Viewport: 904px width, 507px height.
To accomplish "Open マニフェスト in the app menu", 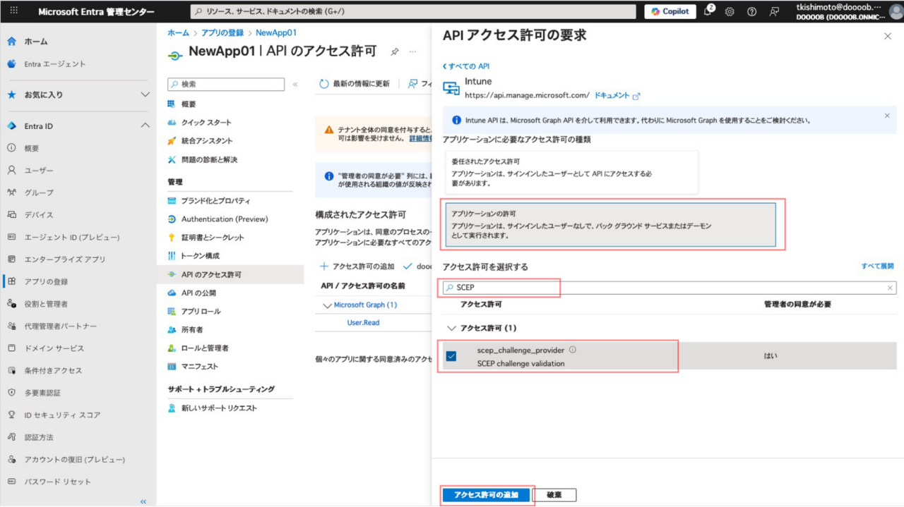I will point(200,367).
